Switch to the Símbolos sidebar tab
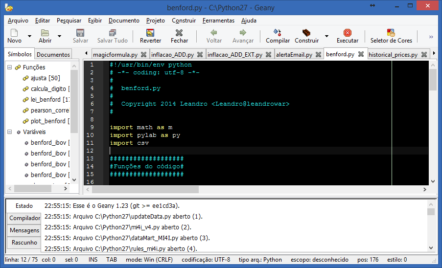The height and width of the screenshot is (268, 442). coord(20,54)
